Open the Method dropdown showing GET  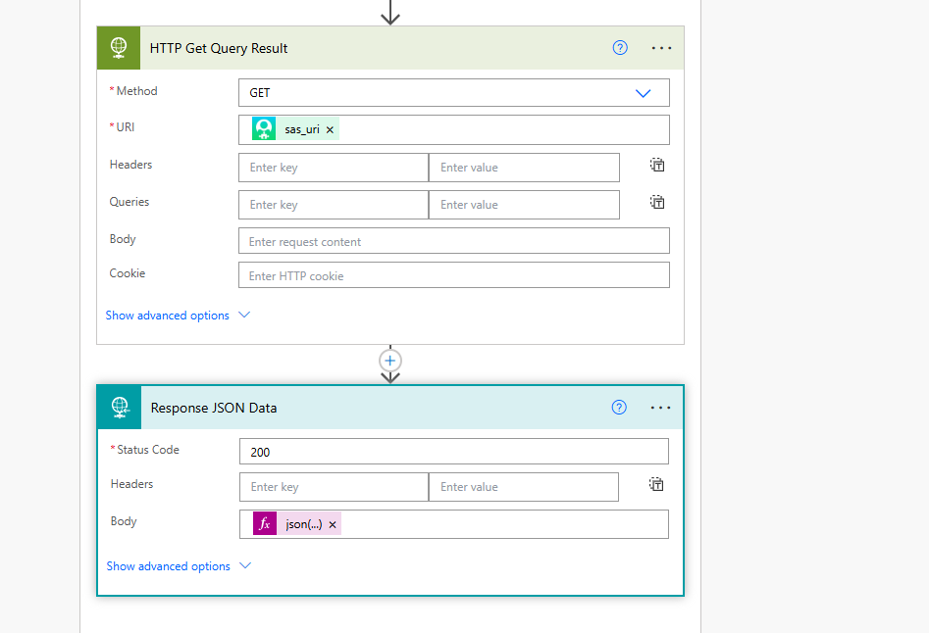454,93
